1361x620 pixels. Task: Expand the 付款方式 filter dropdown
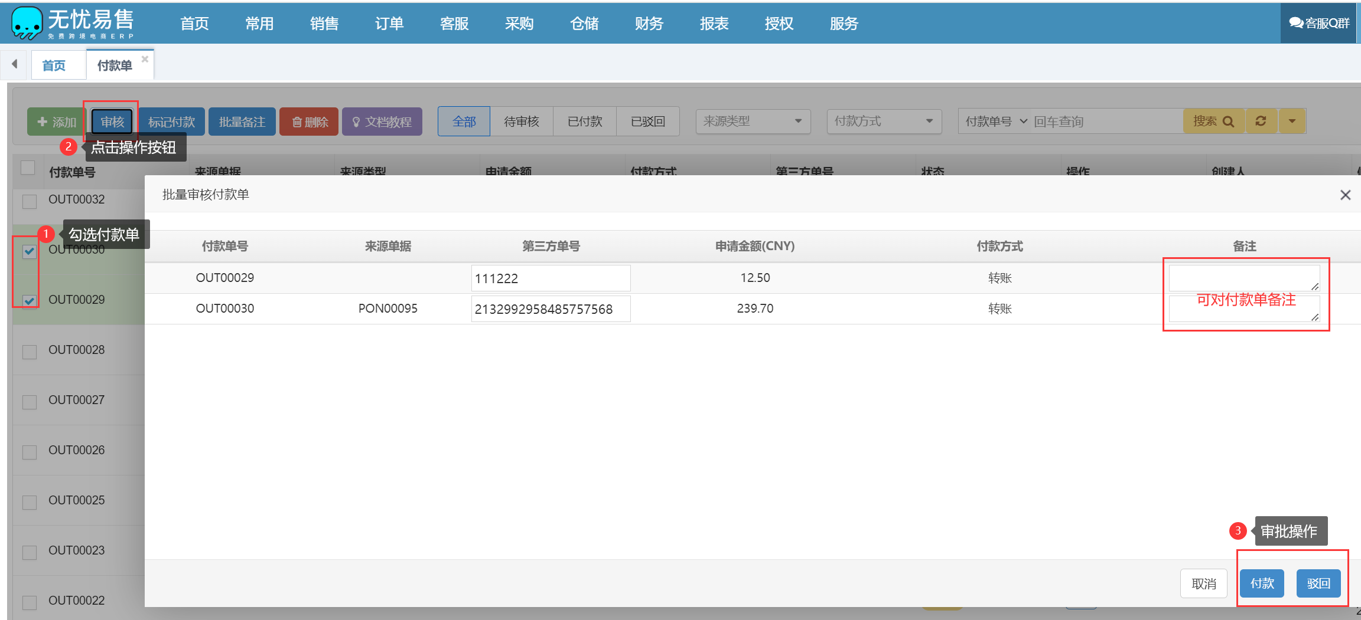[x=883, y=122]
